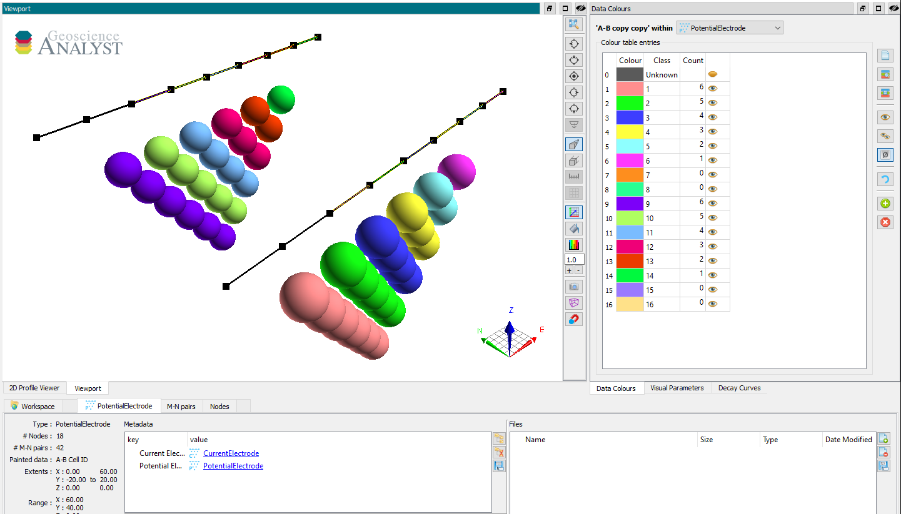Increase vertical exaggeration with plus button
The width and height of the screenshot is (901, 514).
(569, 270)
